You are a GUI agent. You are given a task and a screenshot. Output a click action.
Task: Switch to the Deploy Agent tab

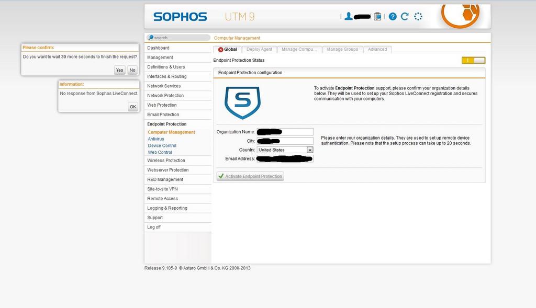point(260,50)
